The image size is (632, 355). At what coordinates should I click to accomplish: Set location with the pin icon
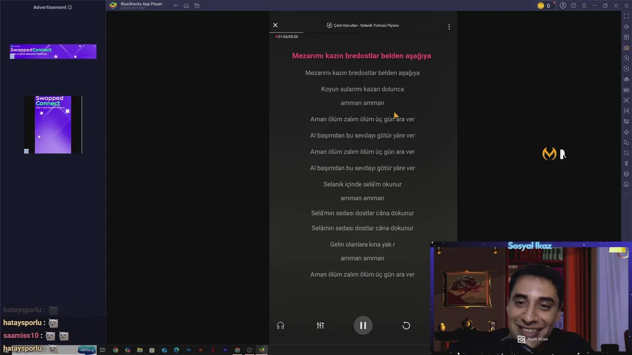(x=627, y=163)
